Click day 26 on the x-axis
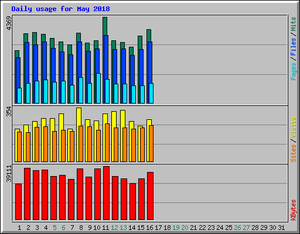This screenshot has width=300, height=234. [x=237, y=228]
